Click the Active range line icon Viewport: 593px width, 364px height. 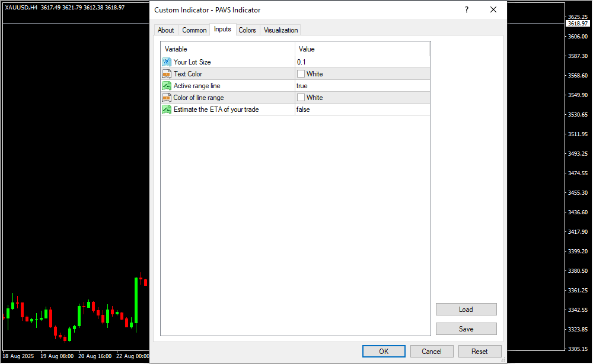tap(167, 86)
